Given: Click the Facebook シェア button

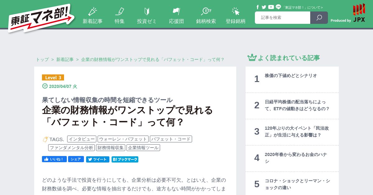Looking at the screenshot, I should 76,159.
